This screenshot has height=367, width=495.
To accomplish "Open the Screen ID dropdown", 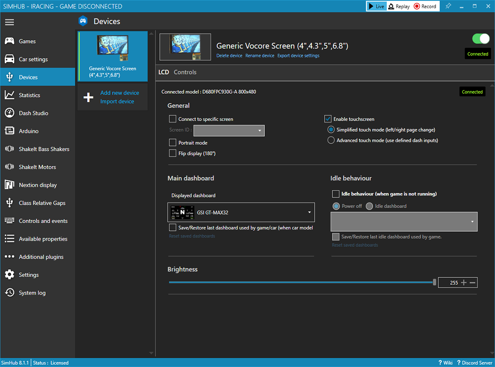I will tap(229, 131).
